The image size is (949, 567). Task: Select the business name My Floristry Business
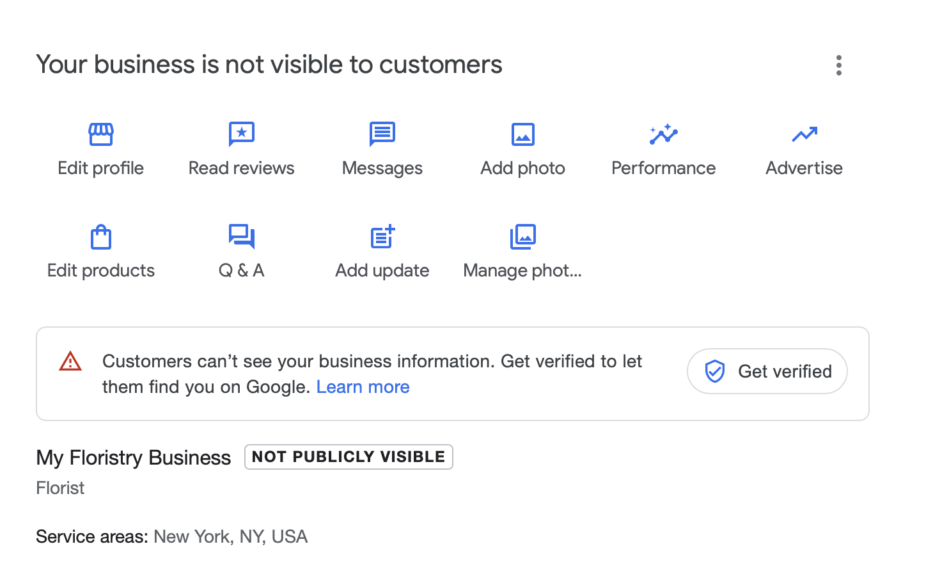pos(133,458)
